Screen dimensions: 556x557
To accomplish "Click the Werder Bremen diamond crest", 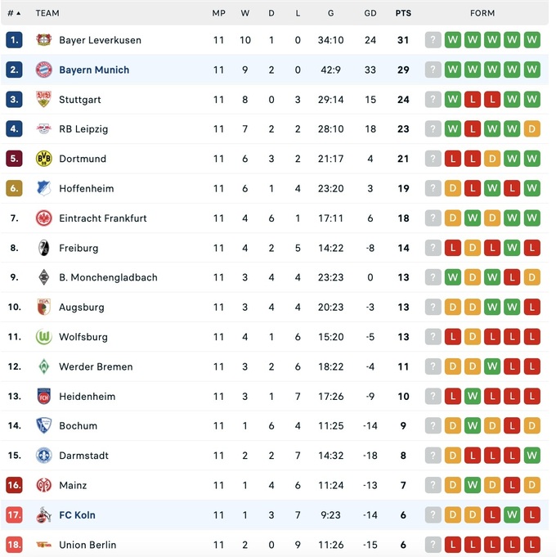I will 43,366.
